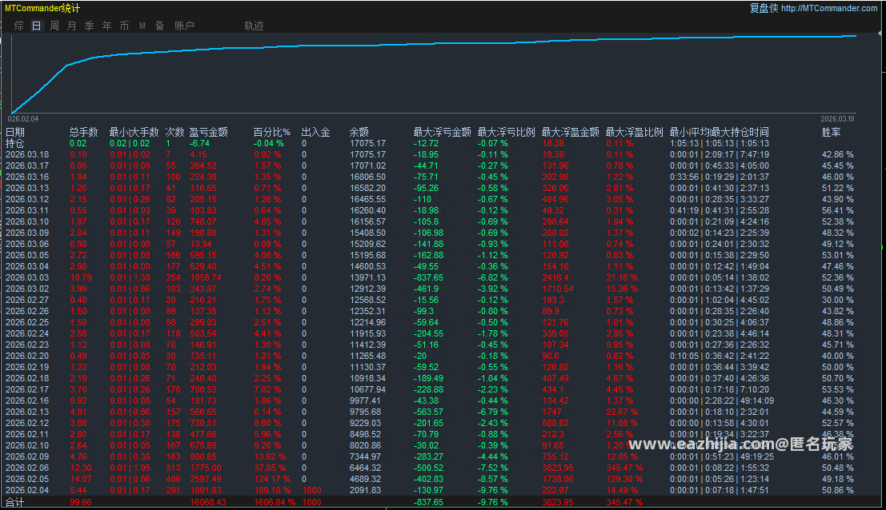This screenshot has height=510, width=886.
Task: Select the 2026.02.16 date row
Action: [27, 400]
